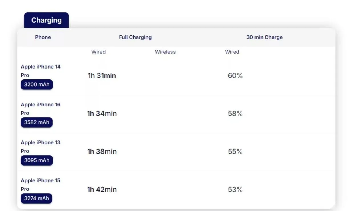
Task: Click the 3274 mAh battery badge
Action: tap(36, 198)
